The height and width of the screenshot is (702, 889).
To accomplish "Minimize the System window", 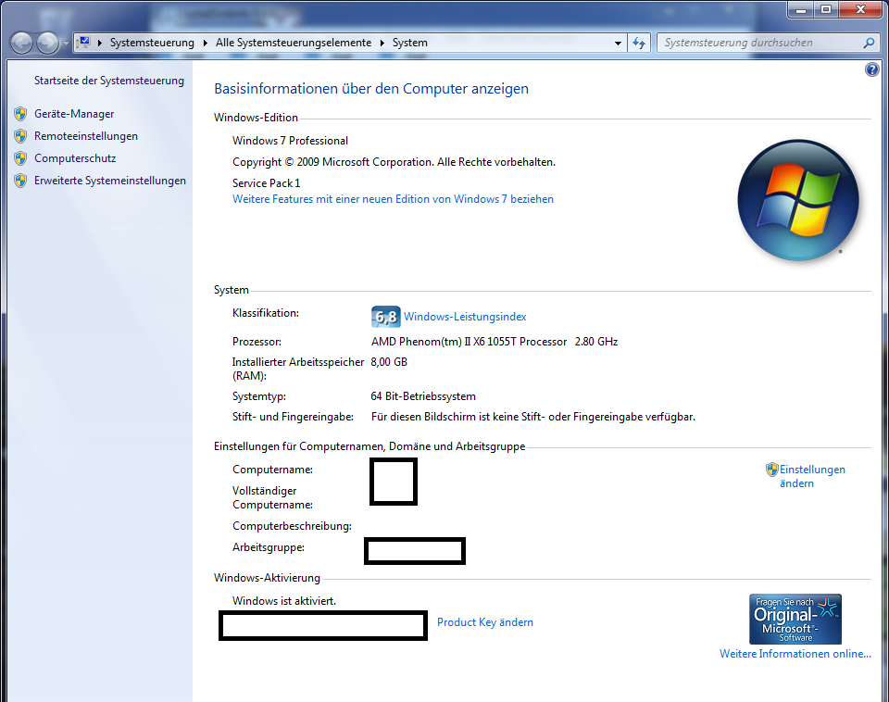I will tap(800, 9).
